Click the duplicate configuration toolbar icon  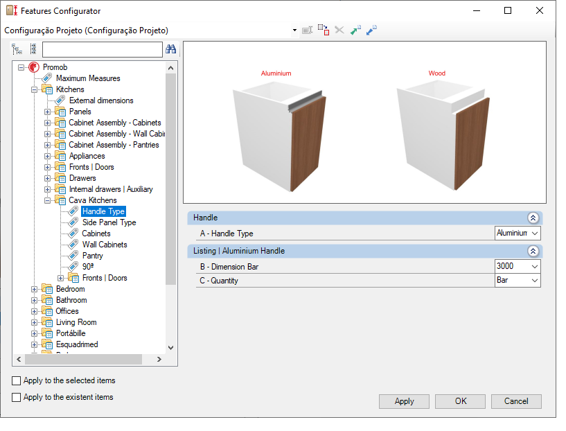[x=324, y=30]
